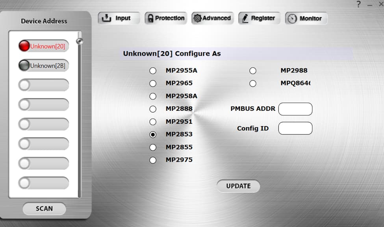Click the UPDATE button
Screen dimensions: 384x227
pos(238,186)
